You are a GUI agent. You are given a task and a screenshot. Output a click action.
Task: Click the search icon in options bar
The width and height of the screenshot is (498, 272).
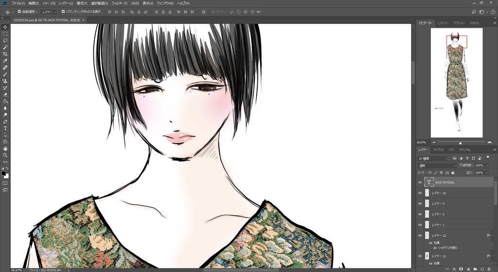click(474, 12)
